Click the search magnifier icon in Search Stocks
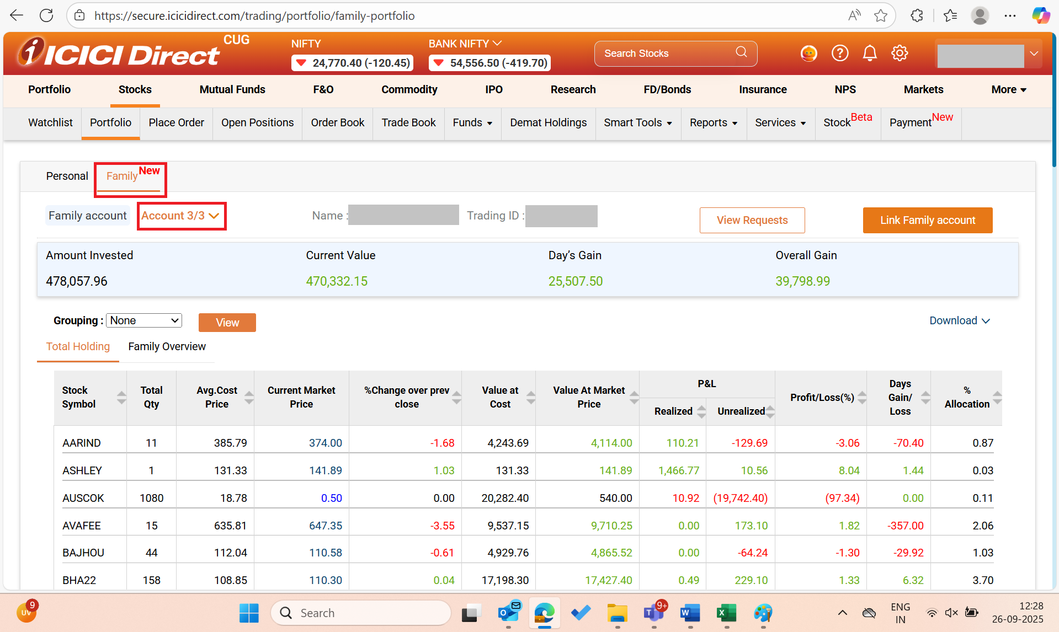 point(741,52)
